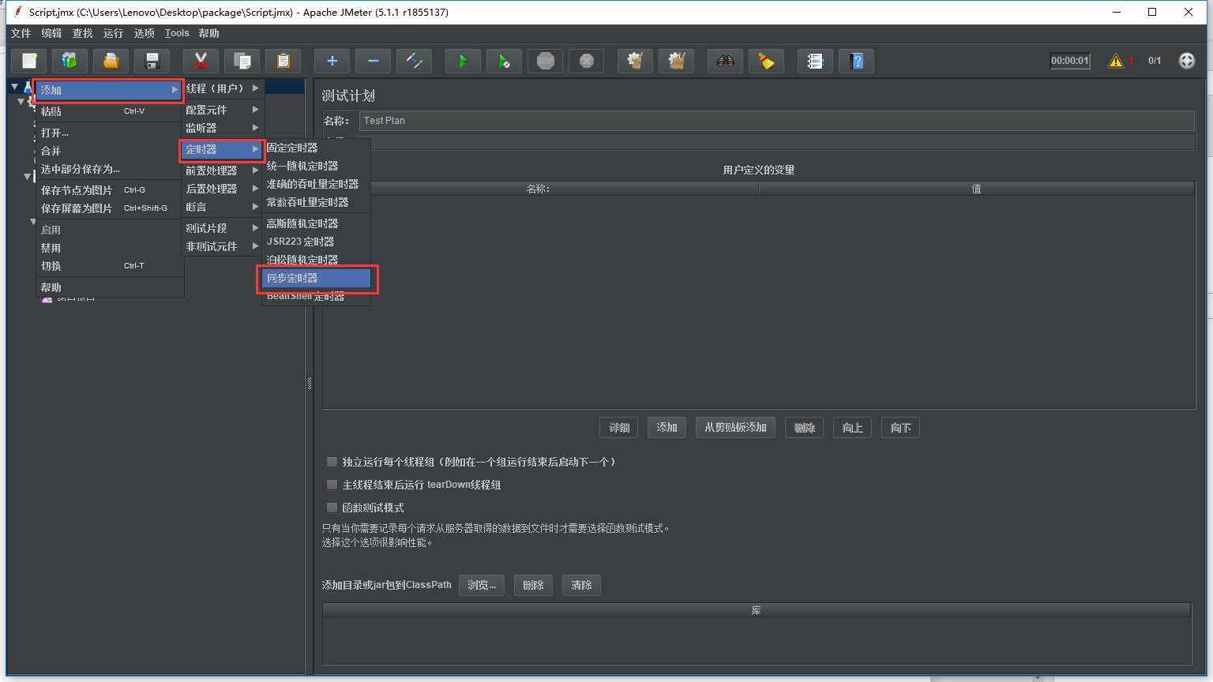Click the split pane divider handle
This screenshot has height=682, width=1213.
pos(310,384)
